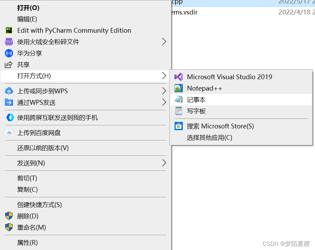Click the 火绒 shredder icon
Image resolution: width=315 pixels, height=250 pixels.
tap(9, 42)
